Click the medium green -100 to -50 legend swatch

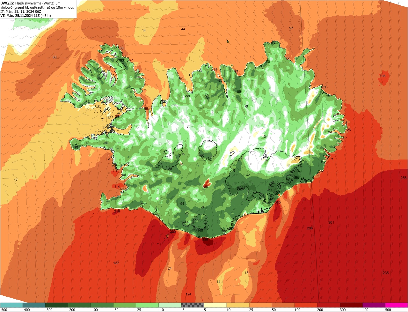(102, 305)
